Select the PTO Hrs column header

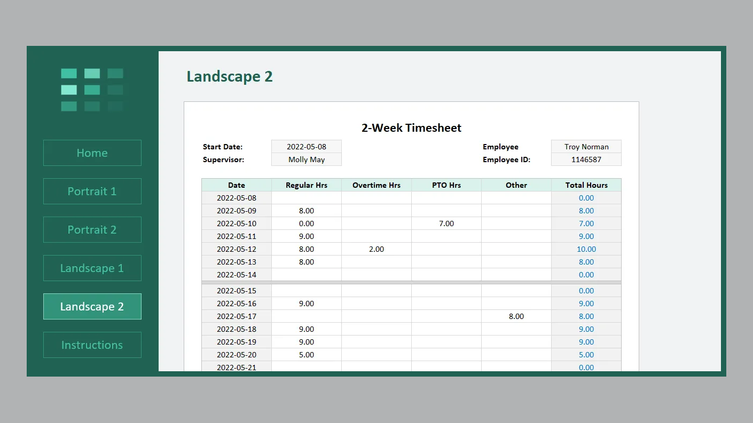446,185
